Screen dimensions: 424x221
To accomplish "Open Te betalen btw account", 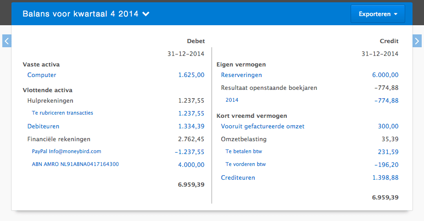I will click(244, 151).
